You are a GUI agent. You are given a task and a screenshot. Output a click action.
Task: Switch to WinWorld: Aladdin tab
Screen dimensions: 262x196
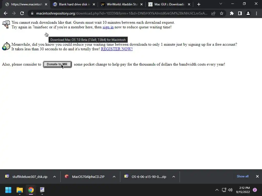122,4
